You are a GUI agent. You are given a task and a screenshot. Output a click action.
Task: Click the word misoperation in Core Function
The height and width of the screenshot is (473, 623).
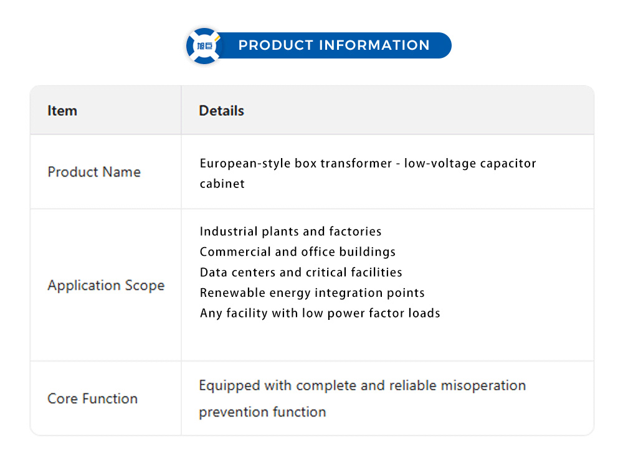(483, 386)
